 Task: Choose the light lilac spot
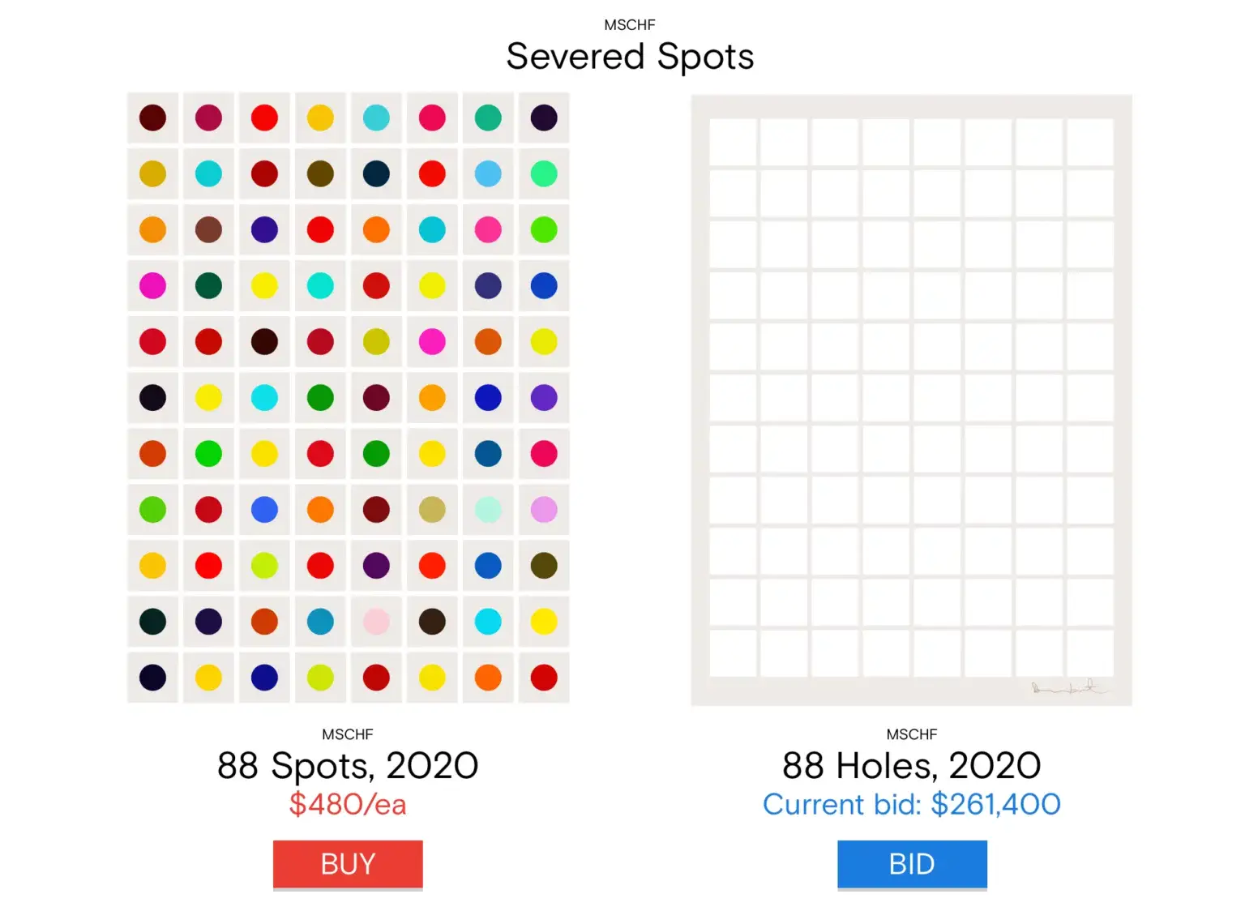(x=544, y=510)
